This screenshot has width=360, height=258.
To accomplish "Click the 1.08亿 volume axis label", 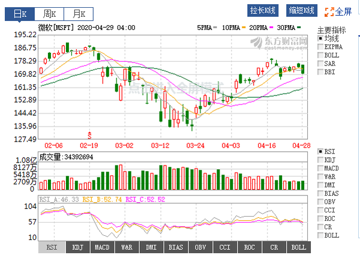I will click(x=26, y=160).
